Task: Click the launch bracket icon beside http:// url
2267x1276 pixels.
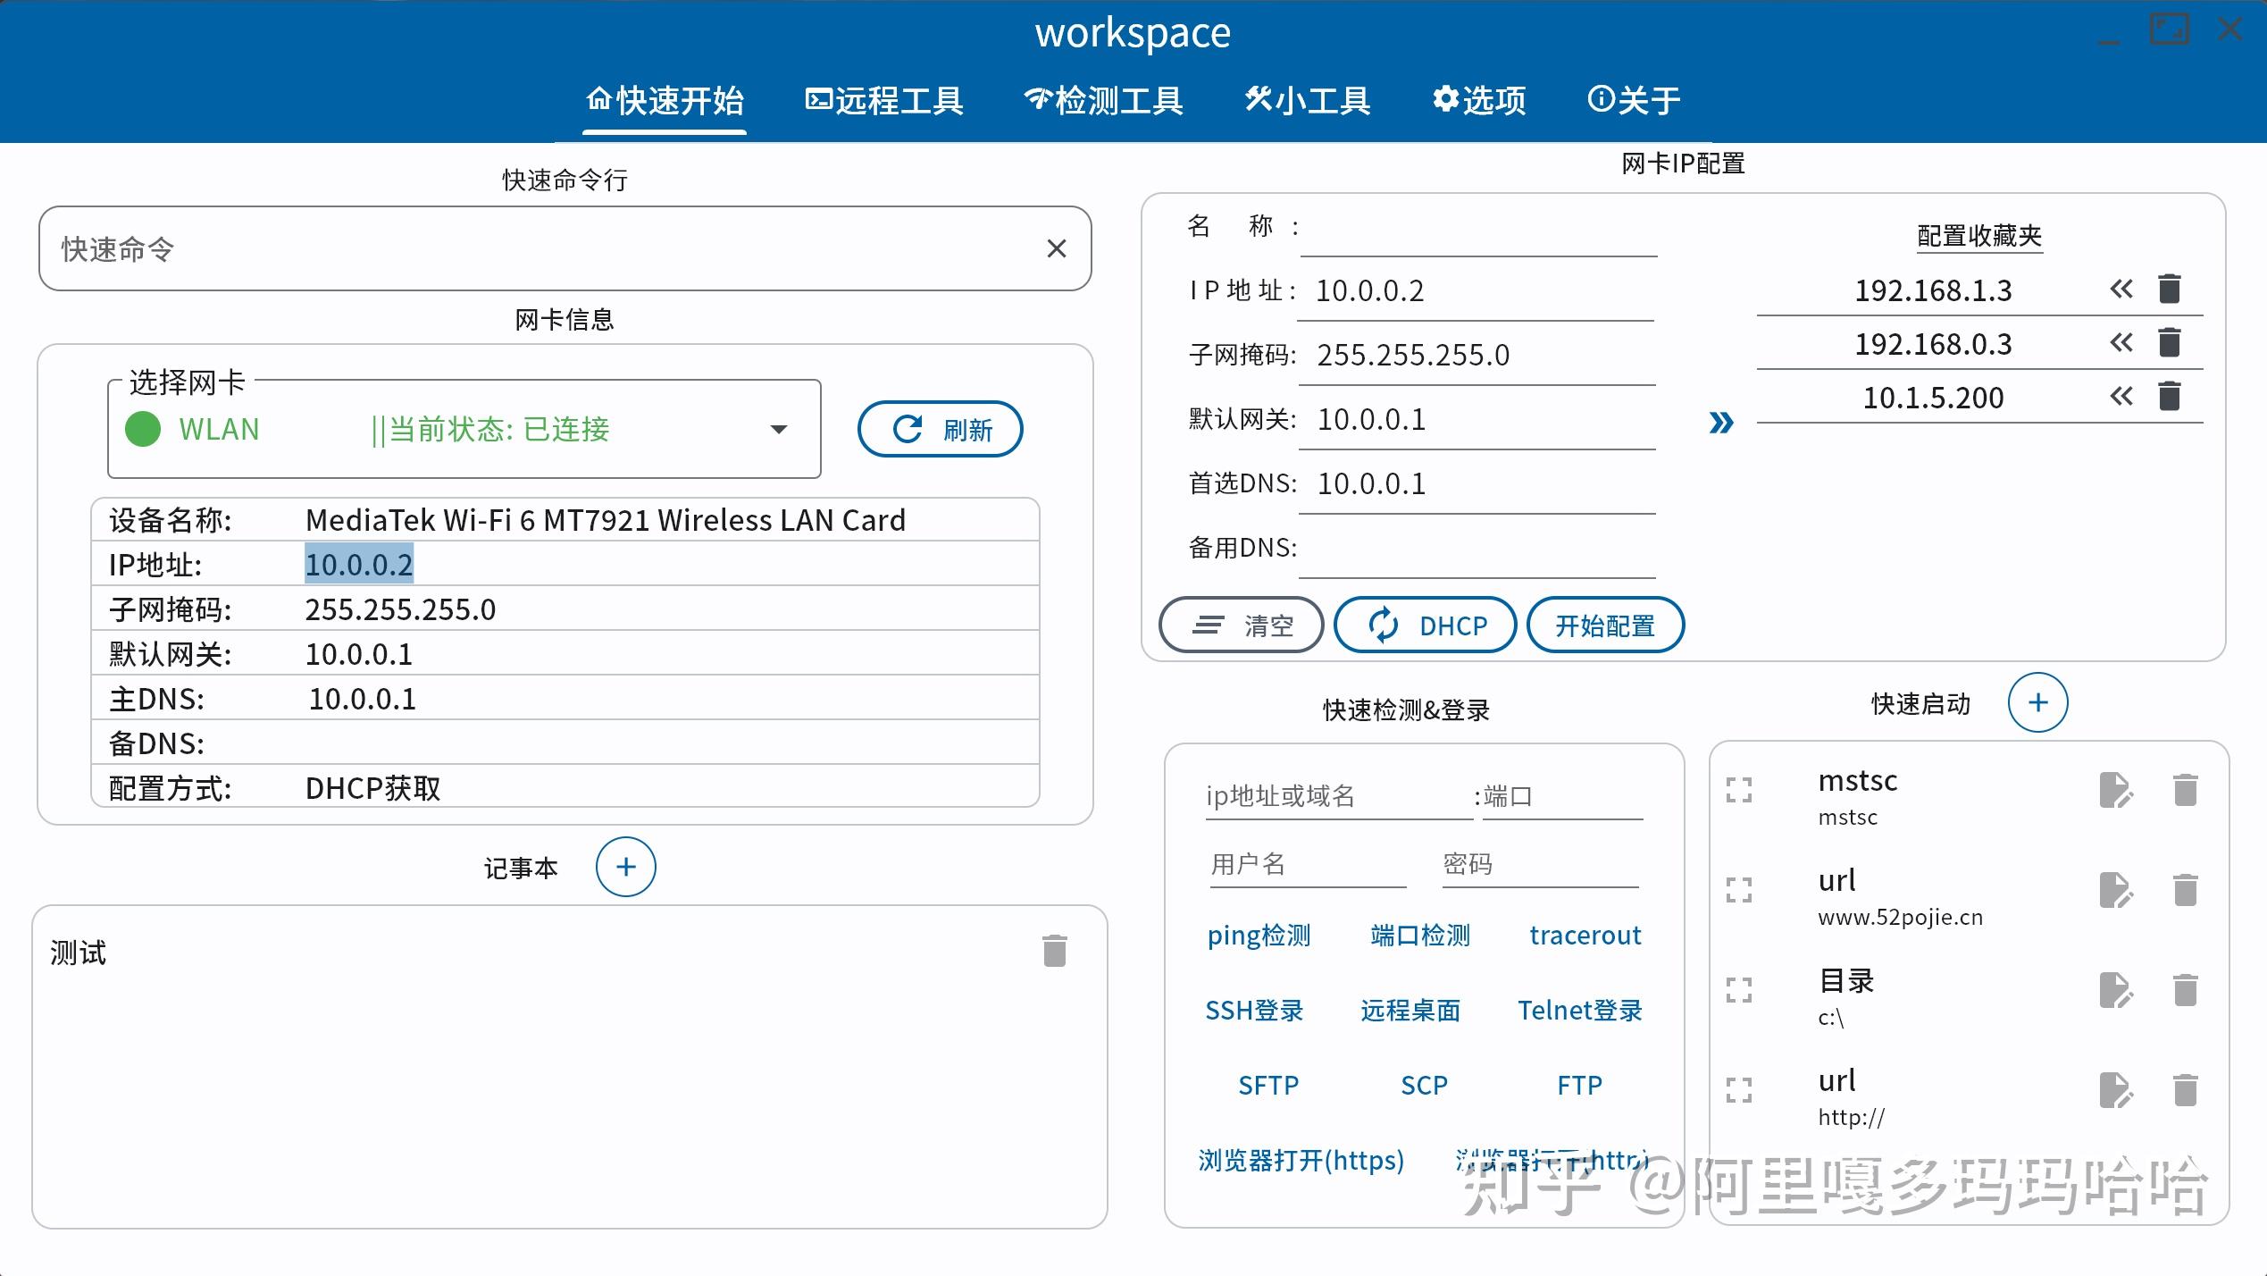Action: point(1739,1090)
